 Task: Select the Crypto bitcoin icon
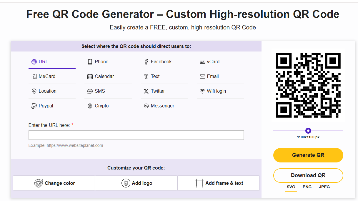pyautogui.click(x=90, y=106)
